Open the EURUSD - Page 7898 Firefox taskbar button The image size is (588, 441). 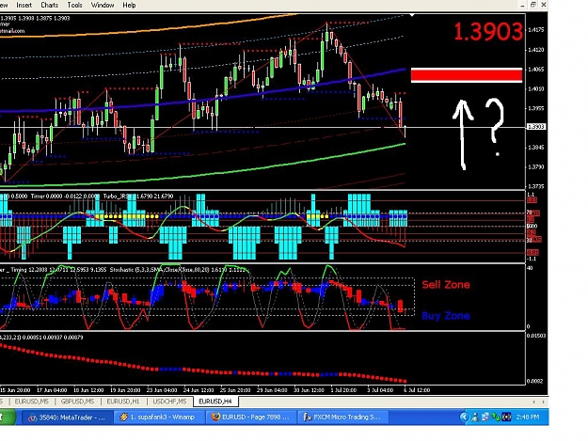click(x=251, y=417)
